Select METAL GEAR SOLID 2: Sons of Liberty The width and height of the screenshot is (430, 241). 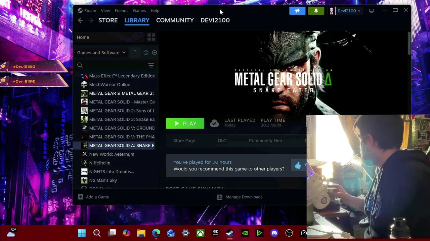(118, 111)
